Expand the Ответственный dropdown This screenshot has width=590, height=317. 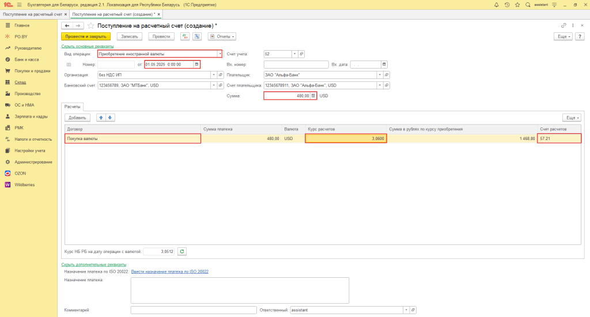point(406,310)
